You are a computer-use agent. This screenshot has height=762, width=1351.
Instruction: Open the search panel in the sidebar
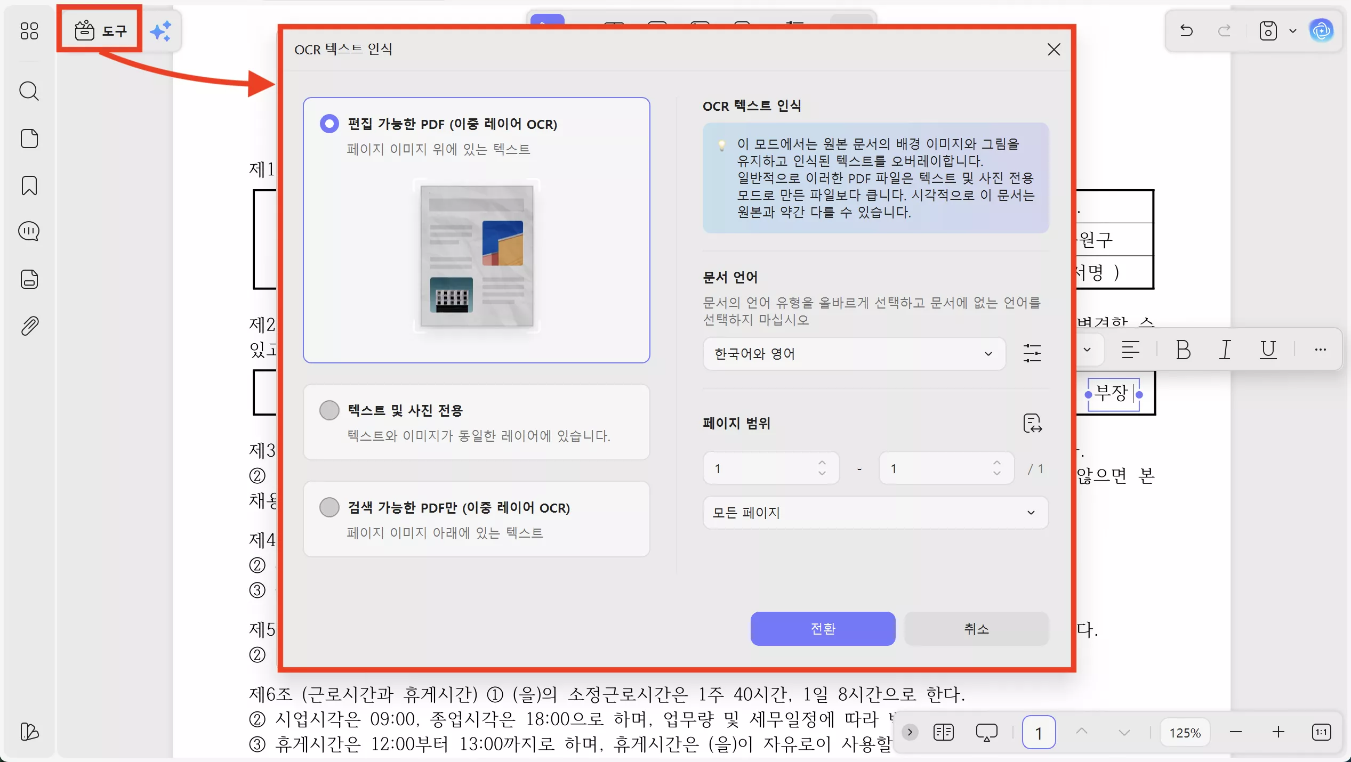coord(29,91)
